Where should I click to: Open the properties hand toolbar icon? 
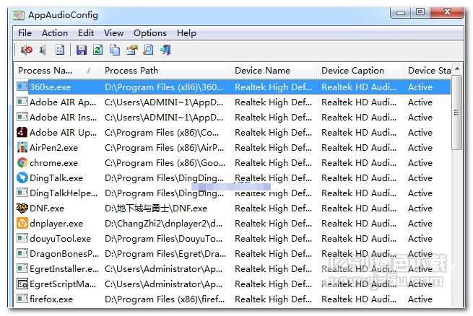(132, 50)
